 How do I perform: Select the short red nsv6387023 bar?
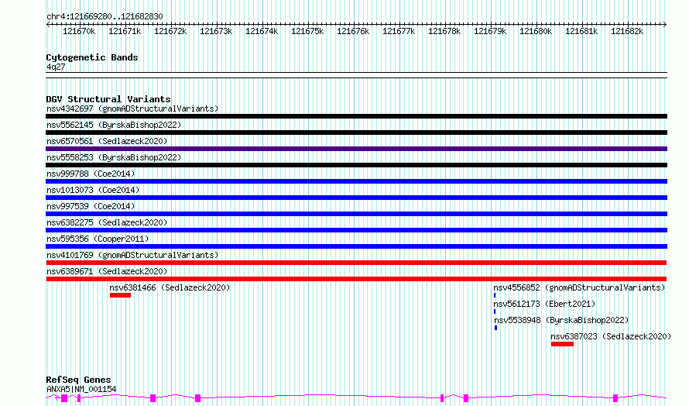[563, 345]
